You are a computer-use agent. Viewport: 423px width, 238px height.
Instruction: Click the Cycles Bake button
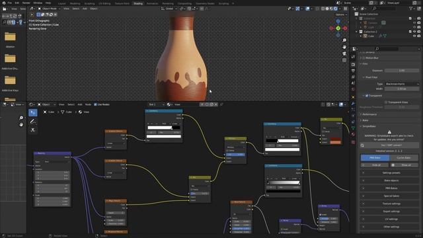pyautogui.click(x=404, y=157)
